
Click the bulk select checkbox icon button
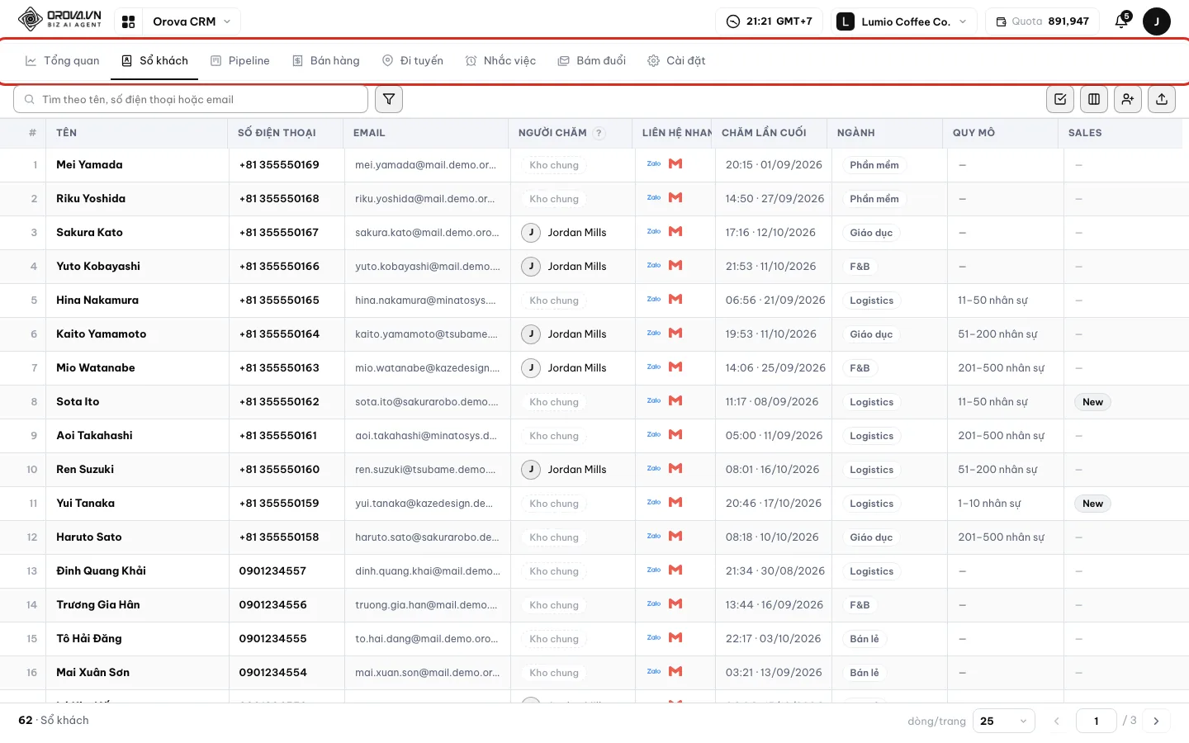pyautogui.click(x=1060, y=99)
